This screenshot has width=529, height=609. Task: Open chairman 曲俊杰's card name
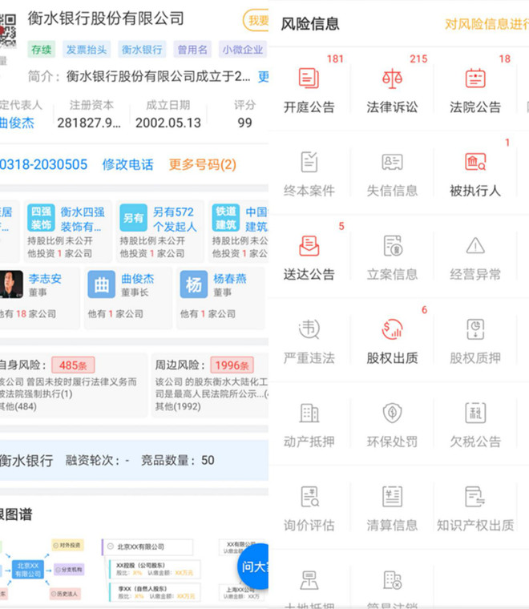click(138, 278)
